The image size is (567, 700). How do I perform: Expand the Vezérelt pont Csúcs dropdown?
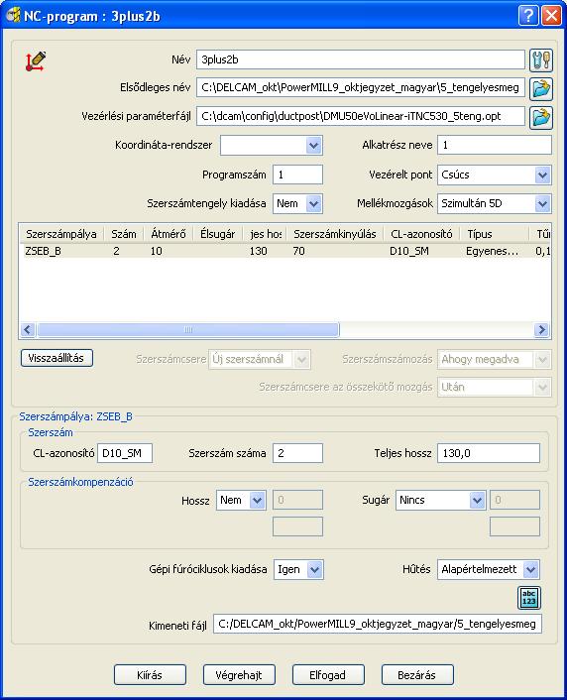click(x=542, y=175)
